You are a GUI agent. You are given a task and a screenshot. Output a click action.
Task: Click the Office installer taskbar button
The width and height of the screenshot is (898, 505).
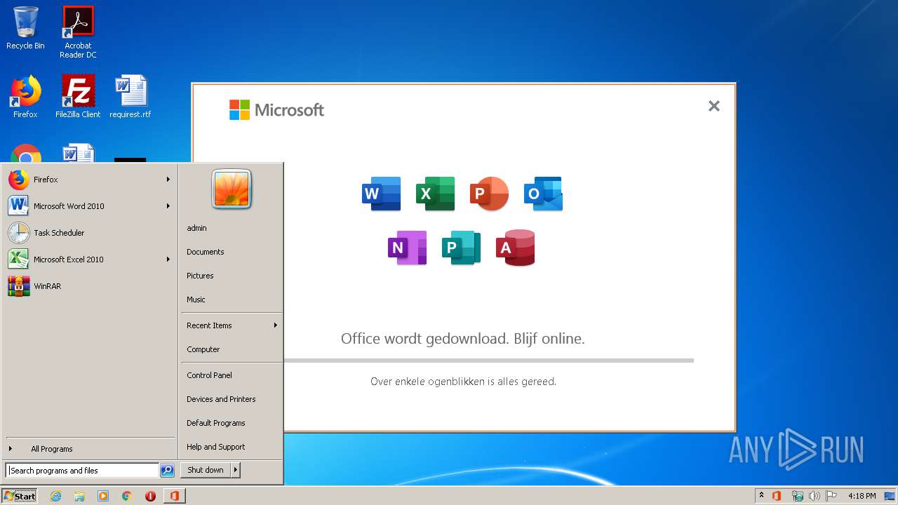coord(174,496)
